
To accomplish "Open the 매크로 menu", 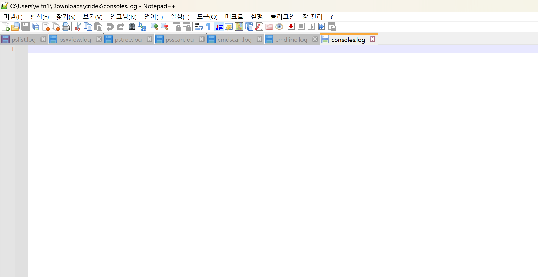I will (234, 17).
